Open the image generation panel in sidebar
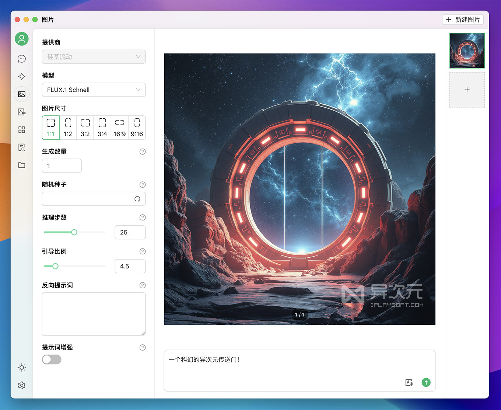 tap(21, 94)
